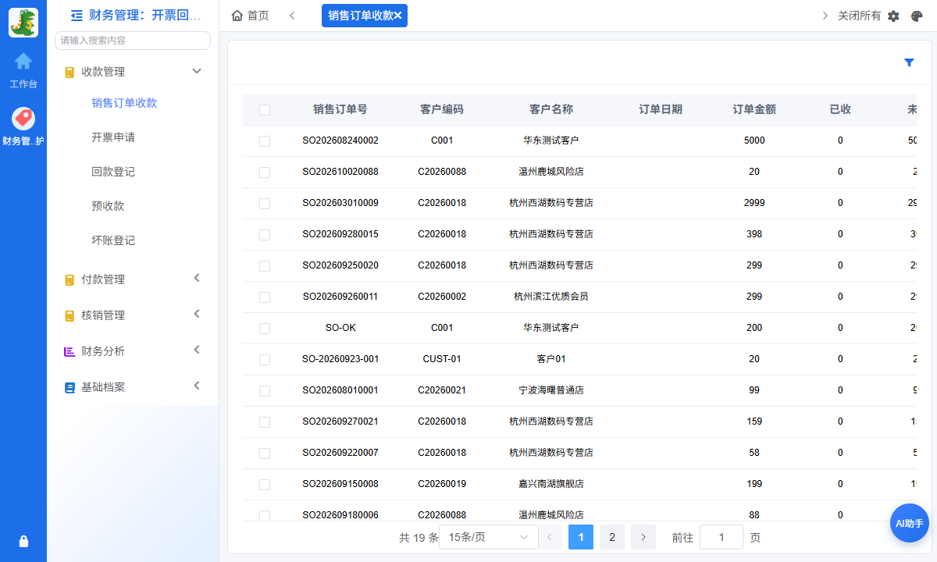Click the 付款管理 calculator icon
937x562 pixels.
tap(69, 279)
